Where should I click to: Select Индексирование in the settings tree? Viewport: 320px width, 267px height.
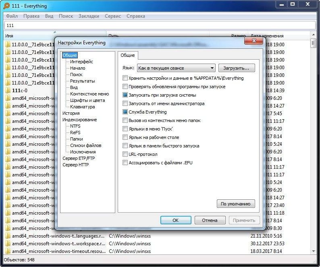(79, 120)
